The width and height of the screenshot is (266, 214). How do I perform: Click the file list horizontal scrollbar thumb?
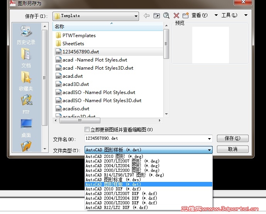click(x=80, y=121)
